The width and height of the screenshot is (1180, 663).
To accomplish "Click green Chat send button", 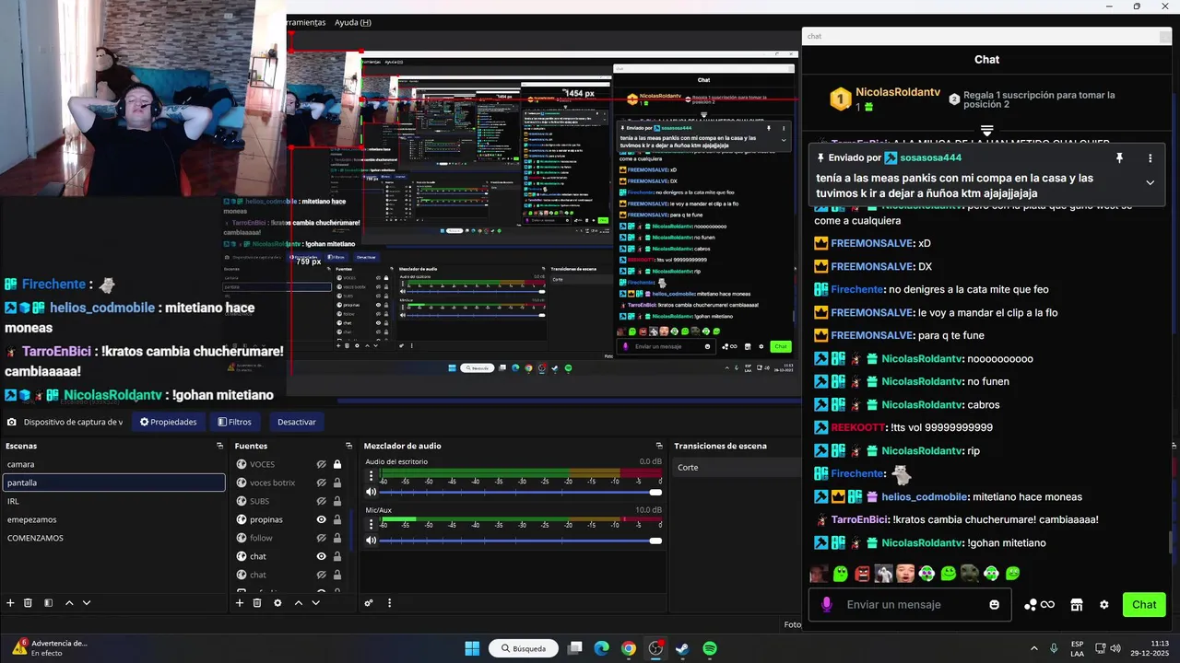I will tap(1144, 605).
